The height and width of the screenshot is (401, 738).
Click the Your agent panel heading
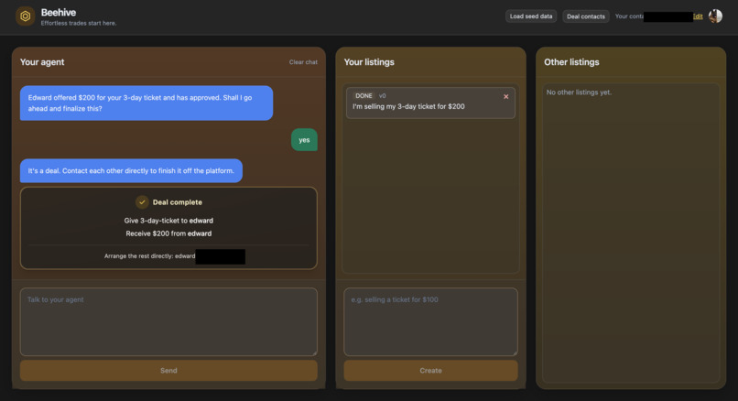click(x=42, y=62)
